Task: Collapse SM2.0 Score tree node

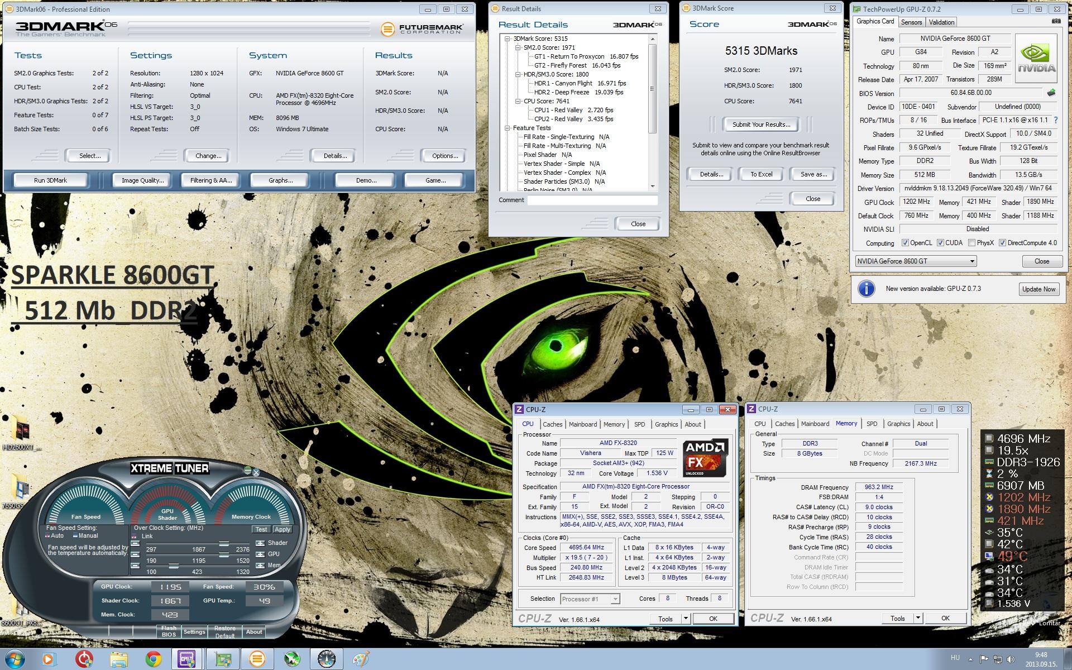Action: tap(518, 47)
